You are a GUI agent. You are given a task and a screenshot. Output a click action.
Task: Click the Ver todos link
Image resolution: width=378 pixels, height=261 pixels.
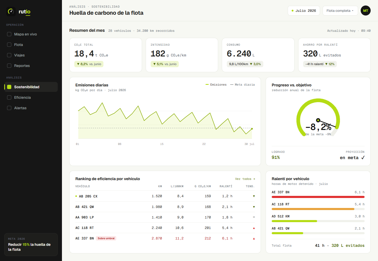(245, 179)
